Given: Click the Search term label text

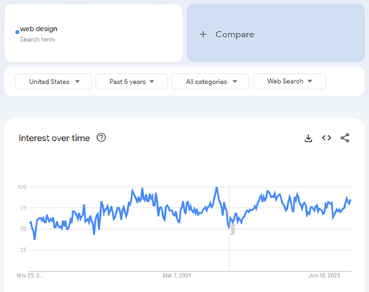Looking at the screenshot, I should [37, 39].
